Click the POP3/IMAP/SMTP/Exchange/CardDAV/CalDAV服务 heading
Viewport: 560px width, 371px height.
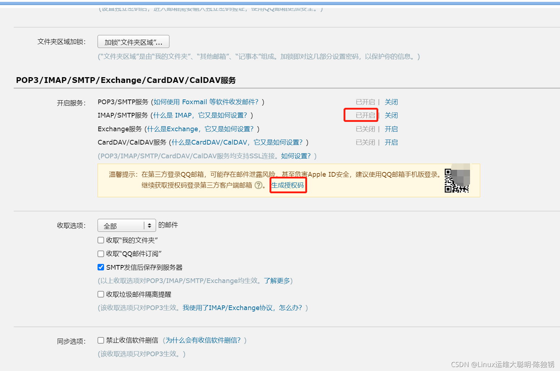[126, 80]
